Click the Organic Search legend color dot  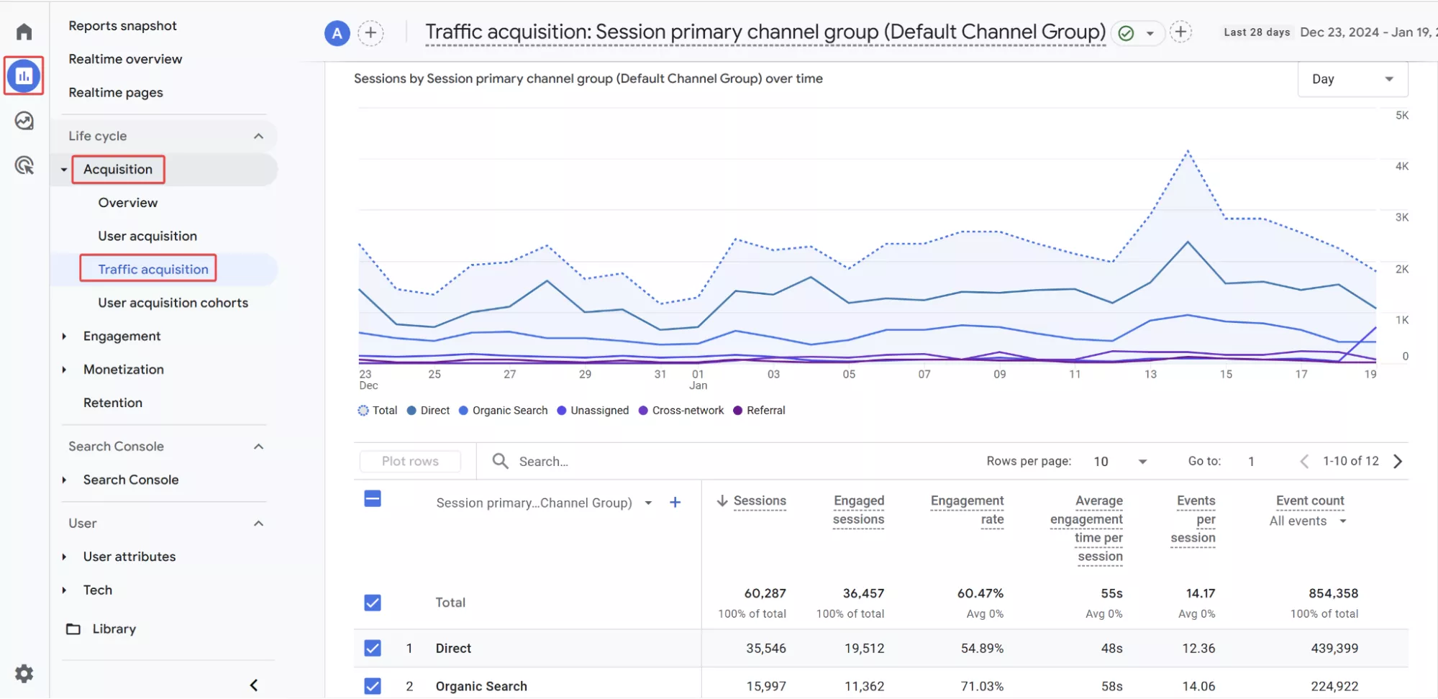(x=463, y=411)
